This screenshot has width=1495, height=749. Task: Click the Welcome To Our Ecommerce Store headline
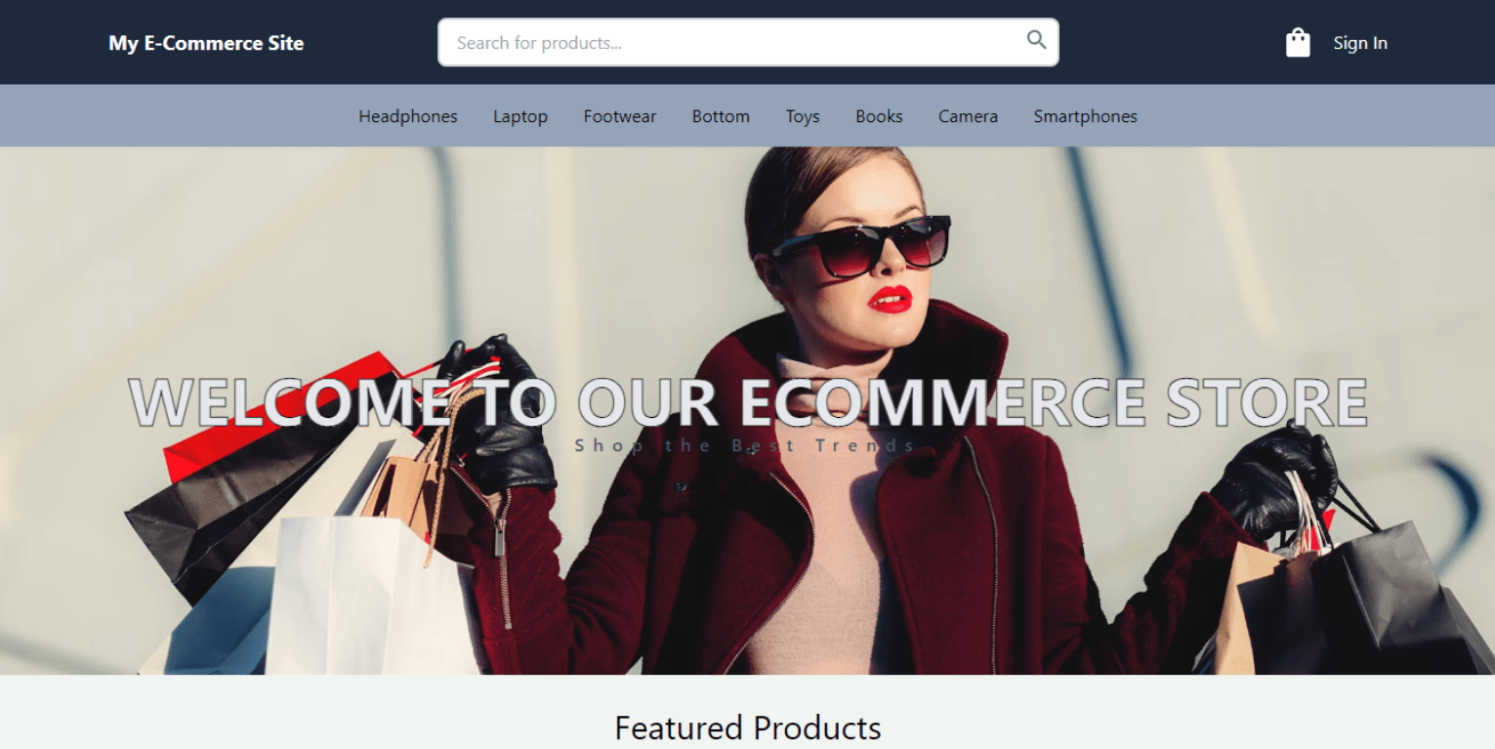pos(748,401)
